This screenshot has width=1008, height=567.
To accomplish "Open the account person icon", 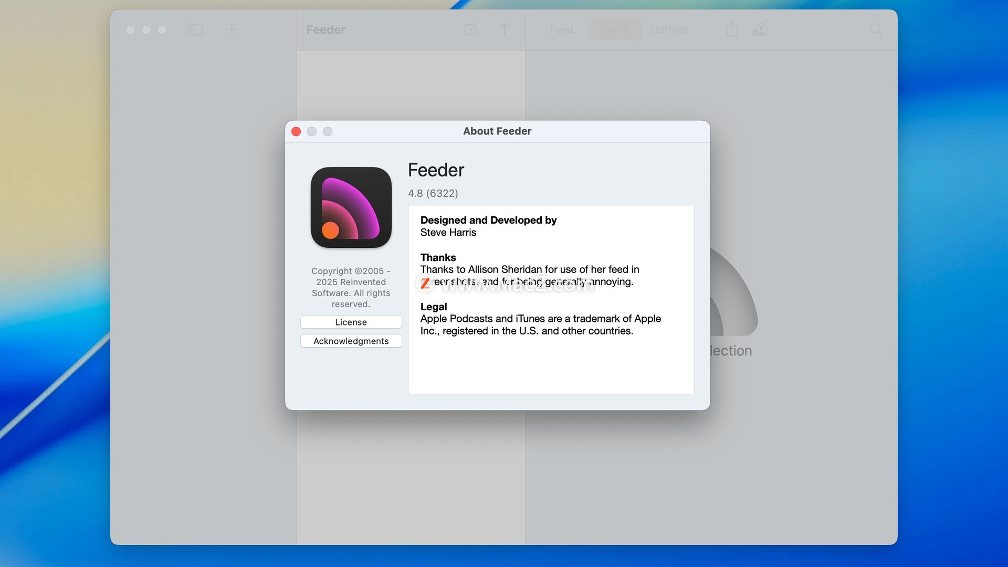I will click(760, 30).
